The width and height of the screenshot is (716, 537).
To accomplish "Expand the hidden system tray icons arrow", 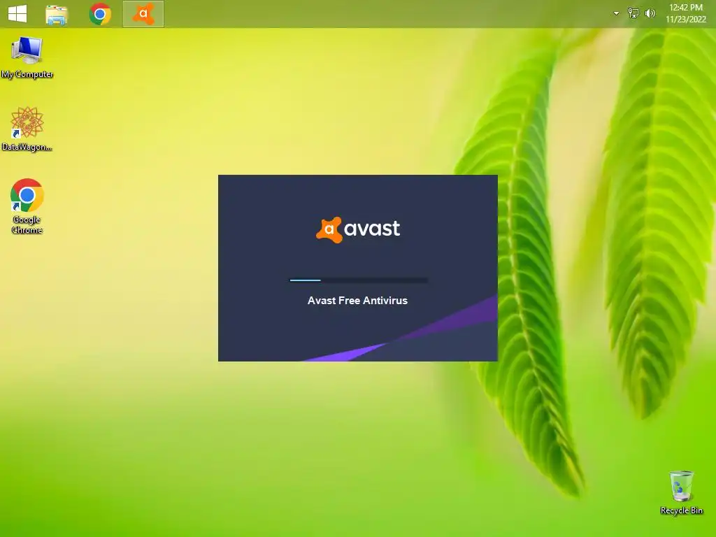I will click(616, 13).
